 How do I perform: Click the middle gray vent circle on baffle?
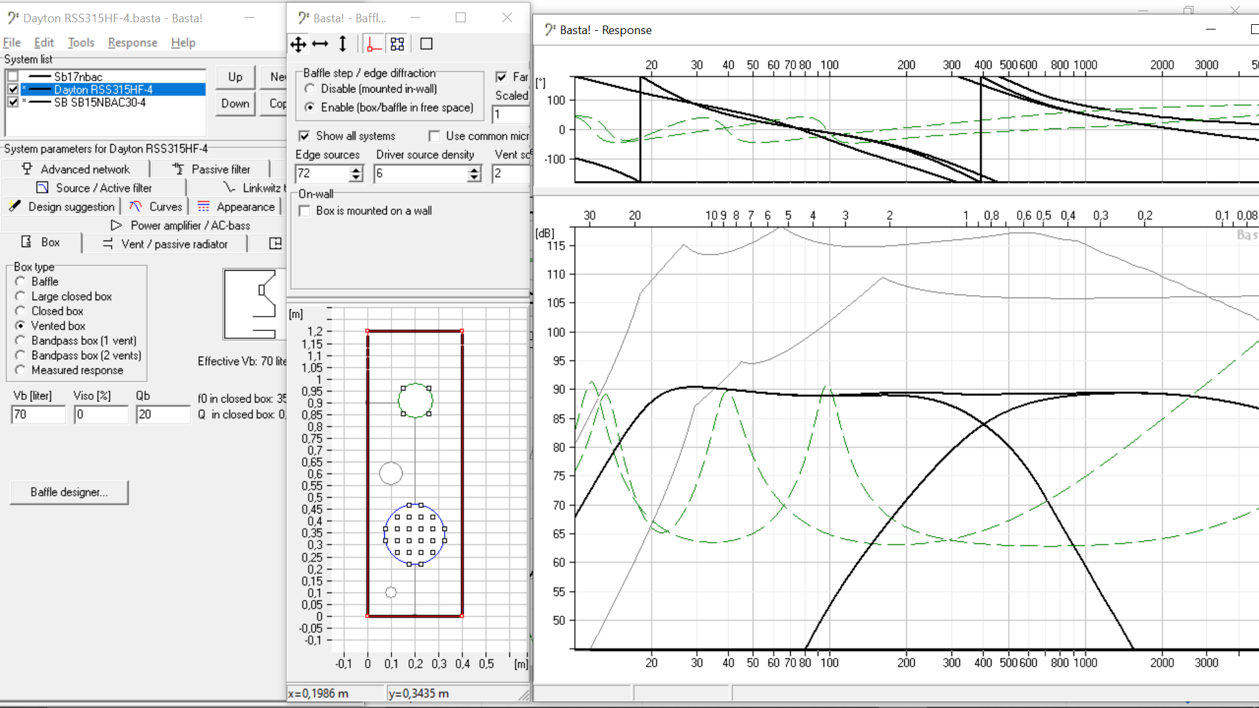391,473
